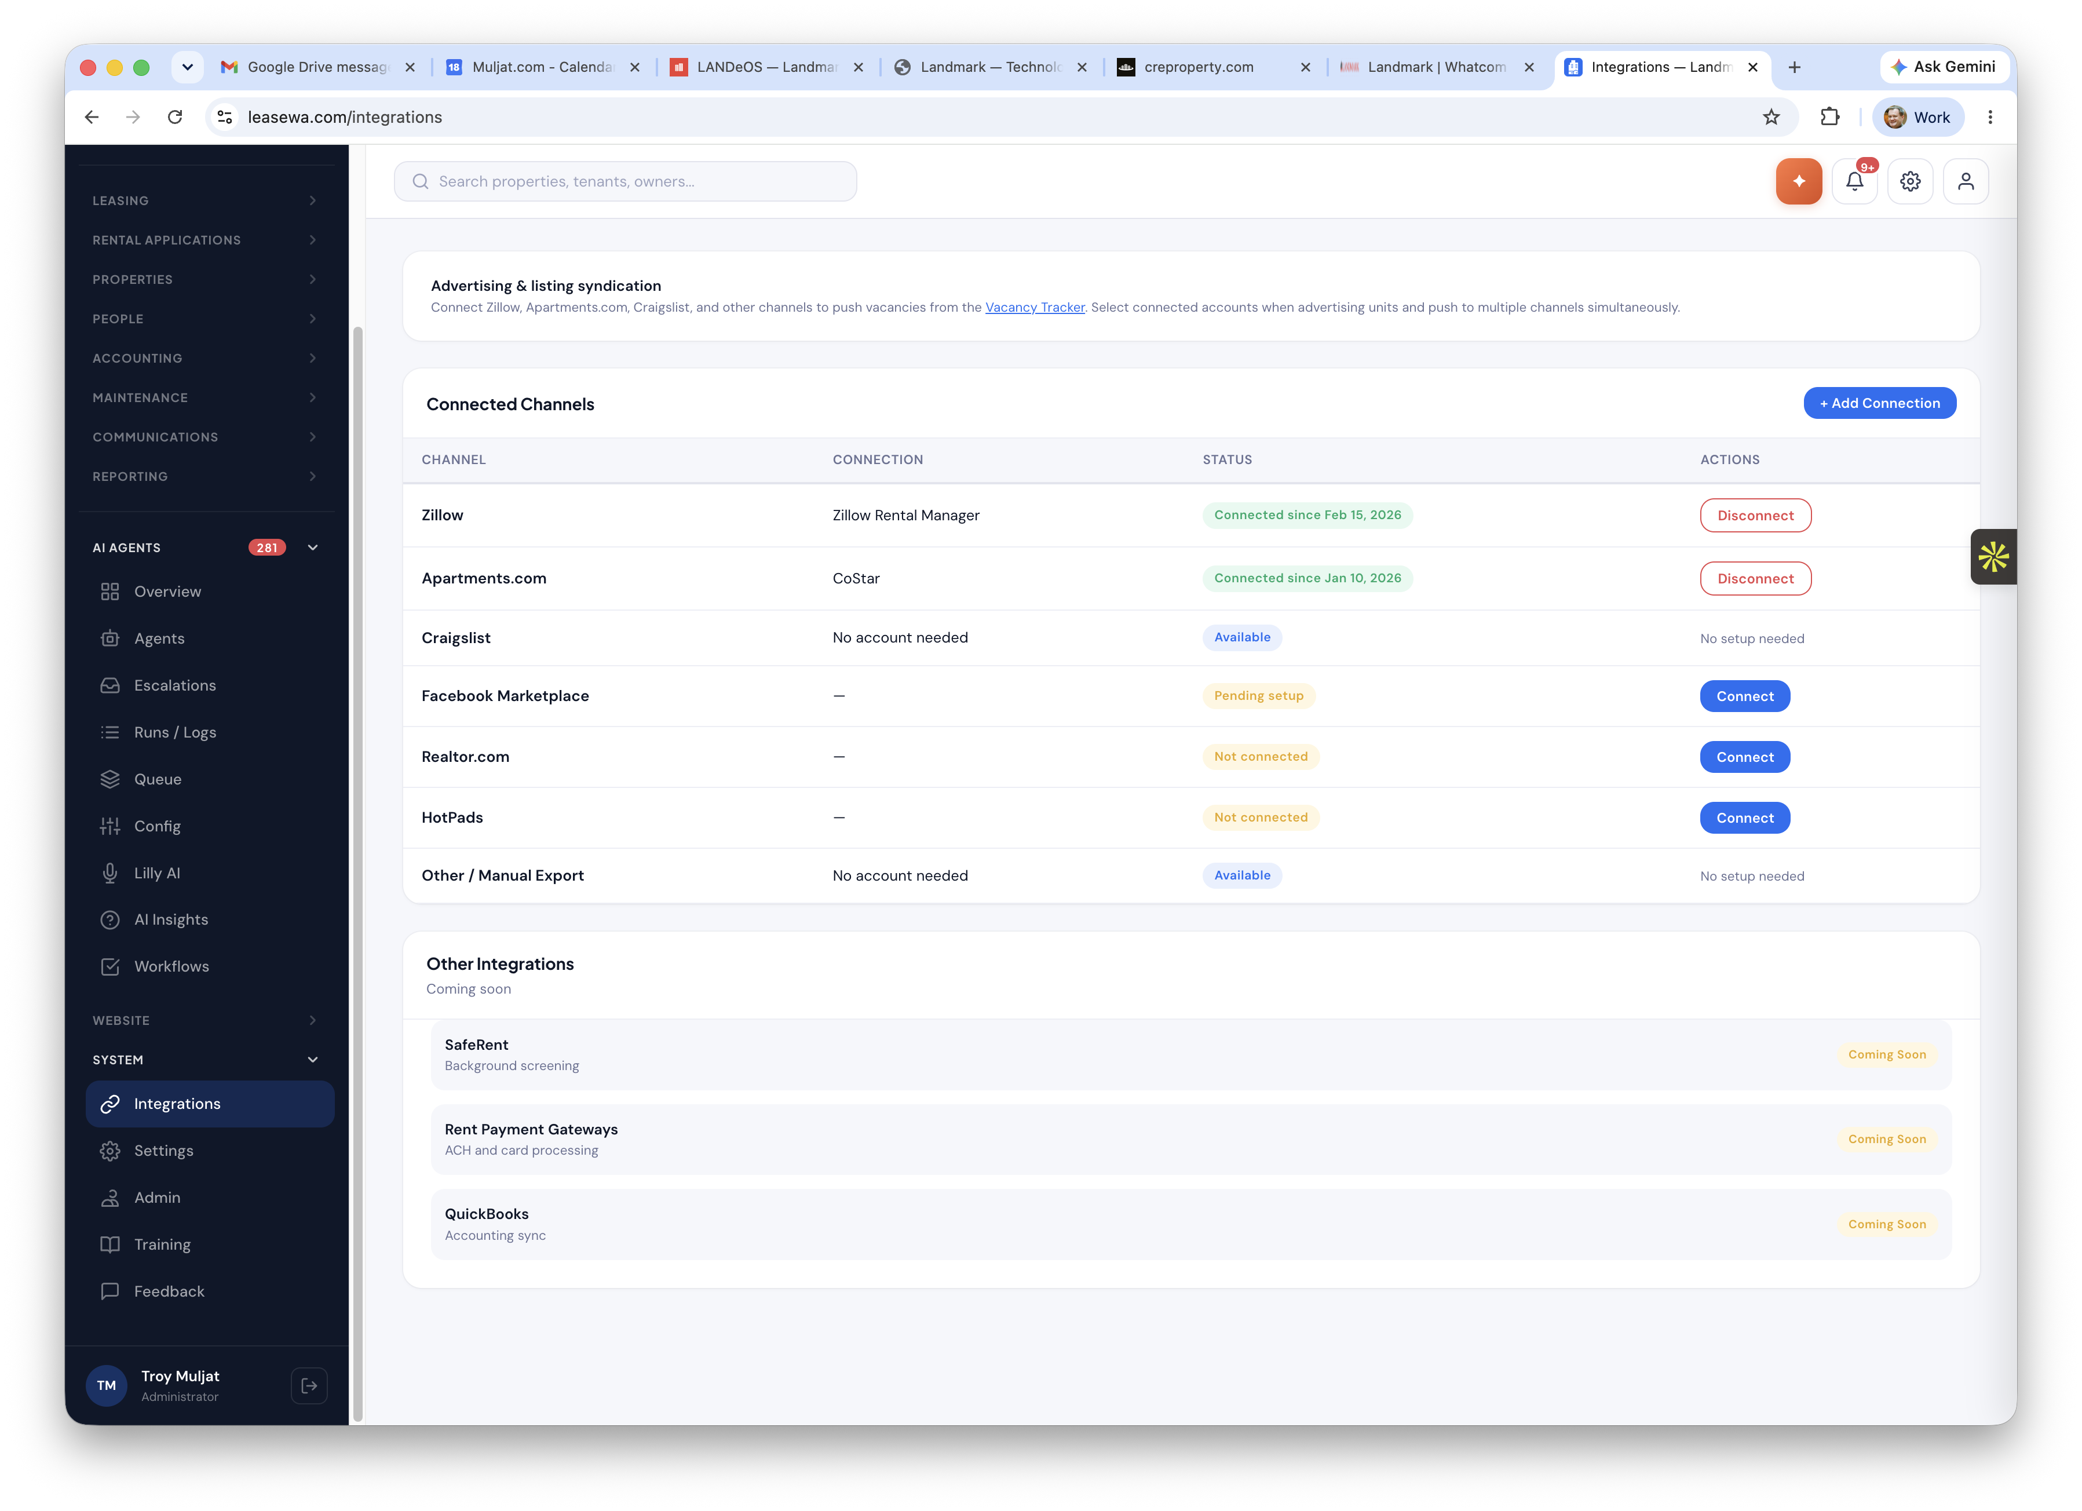Focus the search properties field
This screenshot has height=1511, width=2082.
click(x=625, y=182)
